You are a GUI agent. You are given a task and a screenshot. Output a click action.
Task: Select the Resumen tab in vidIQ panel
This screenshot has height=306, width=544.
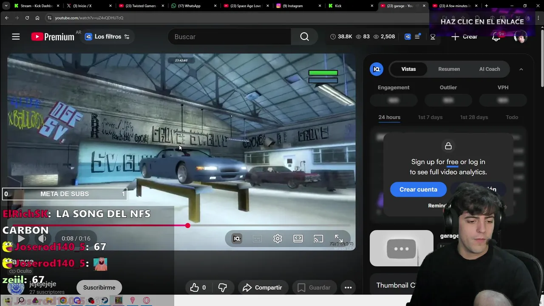(449, 69)
